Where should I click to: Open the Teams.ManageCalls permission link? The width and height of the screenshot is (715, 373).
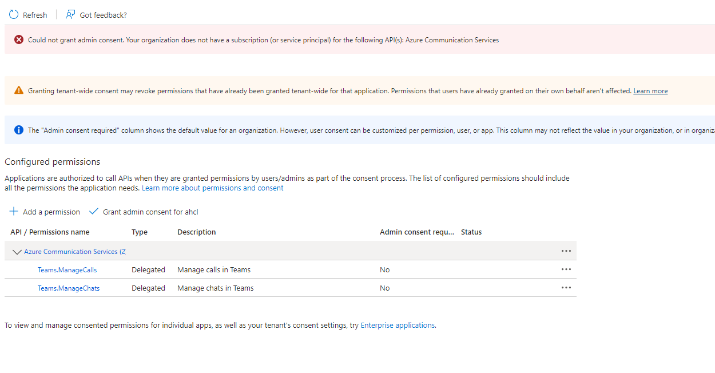(67, 270)
